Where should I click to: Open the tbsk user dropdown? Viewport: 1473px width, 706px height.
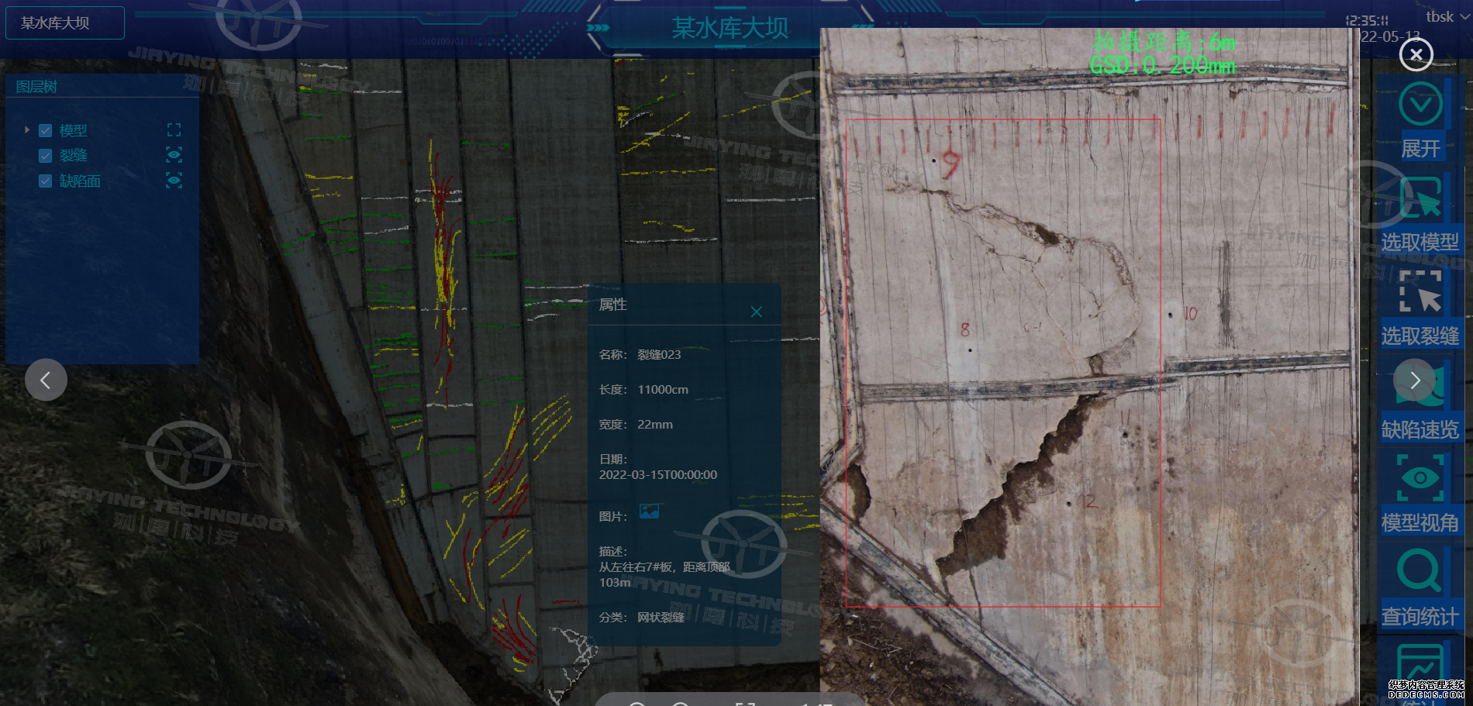click(x=1447, y=16)
